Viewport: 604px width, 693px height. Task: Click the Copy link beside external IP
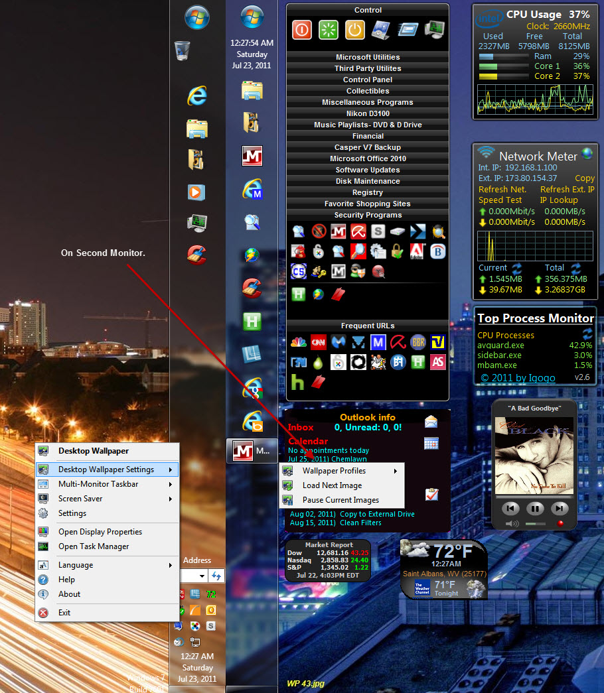(x=584, y=178)
